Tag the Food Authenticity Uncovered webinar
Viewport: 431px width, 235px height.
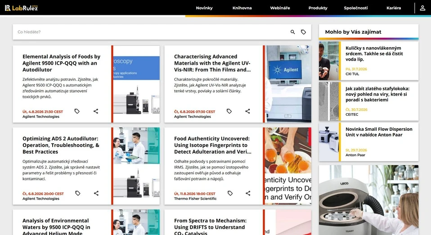coord(230,193)
